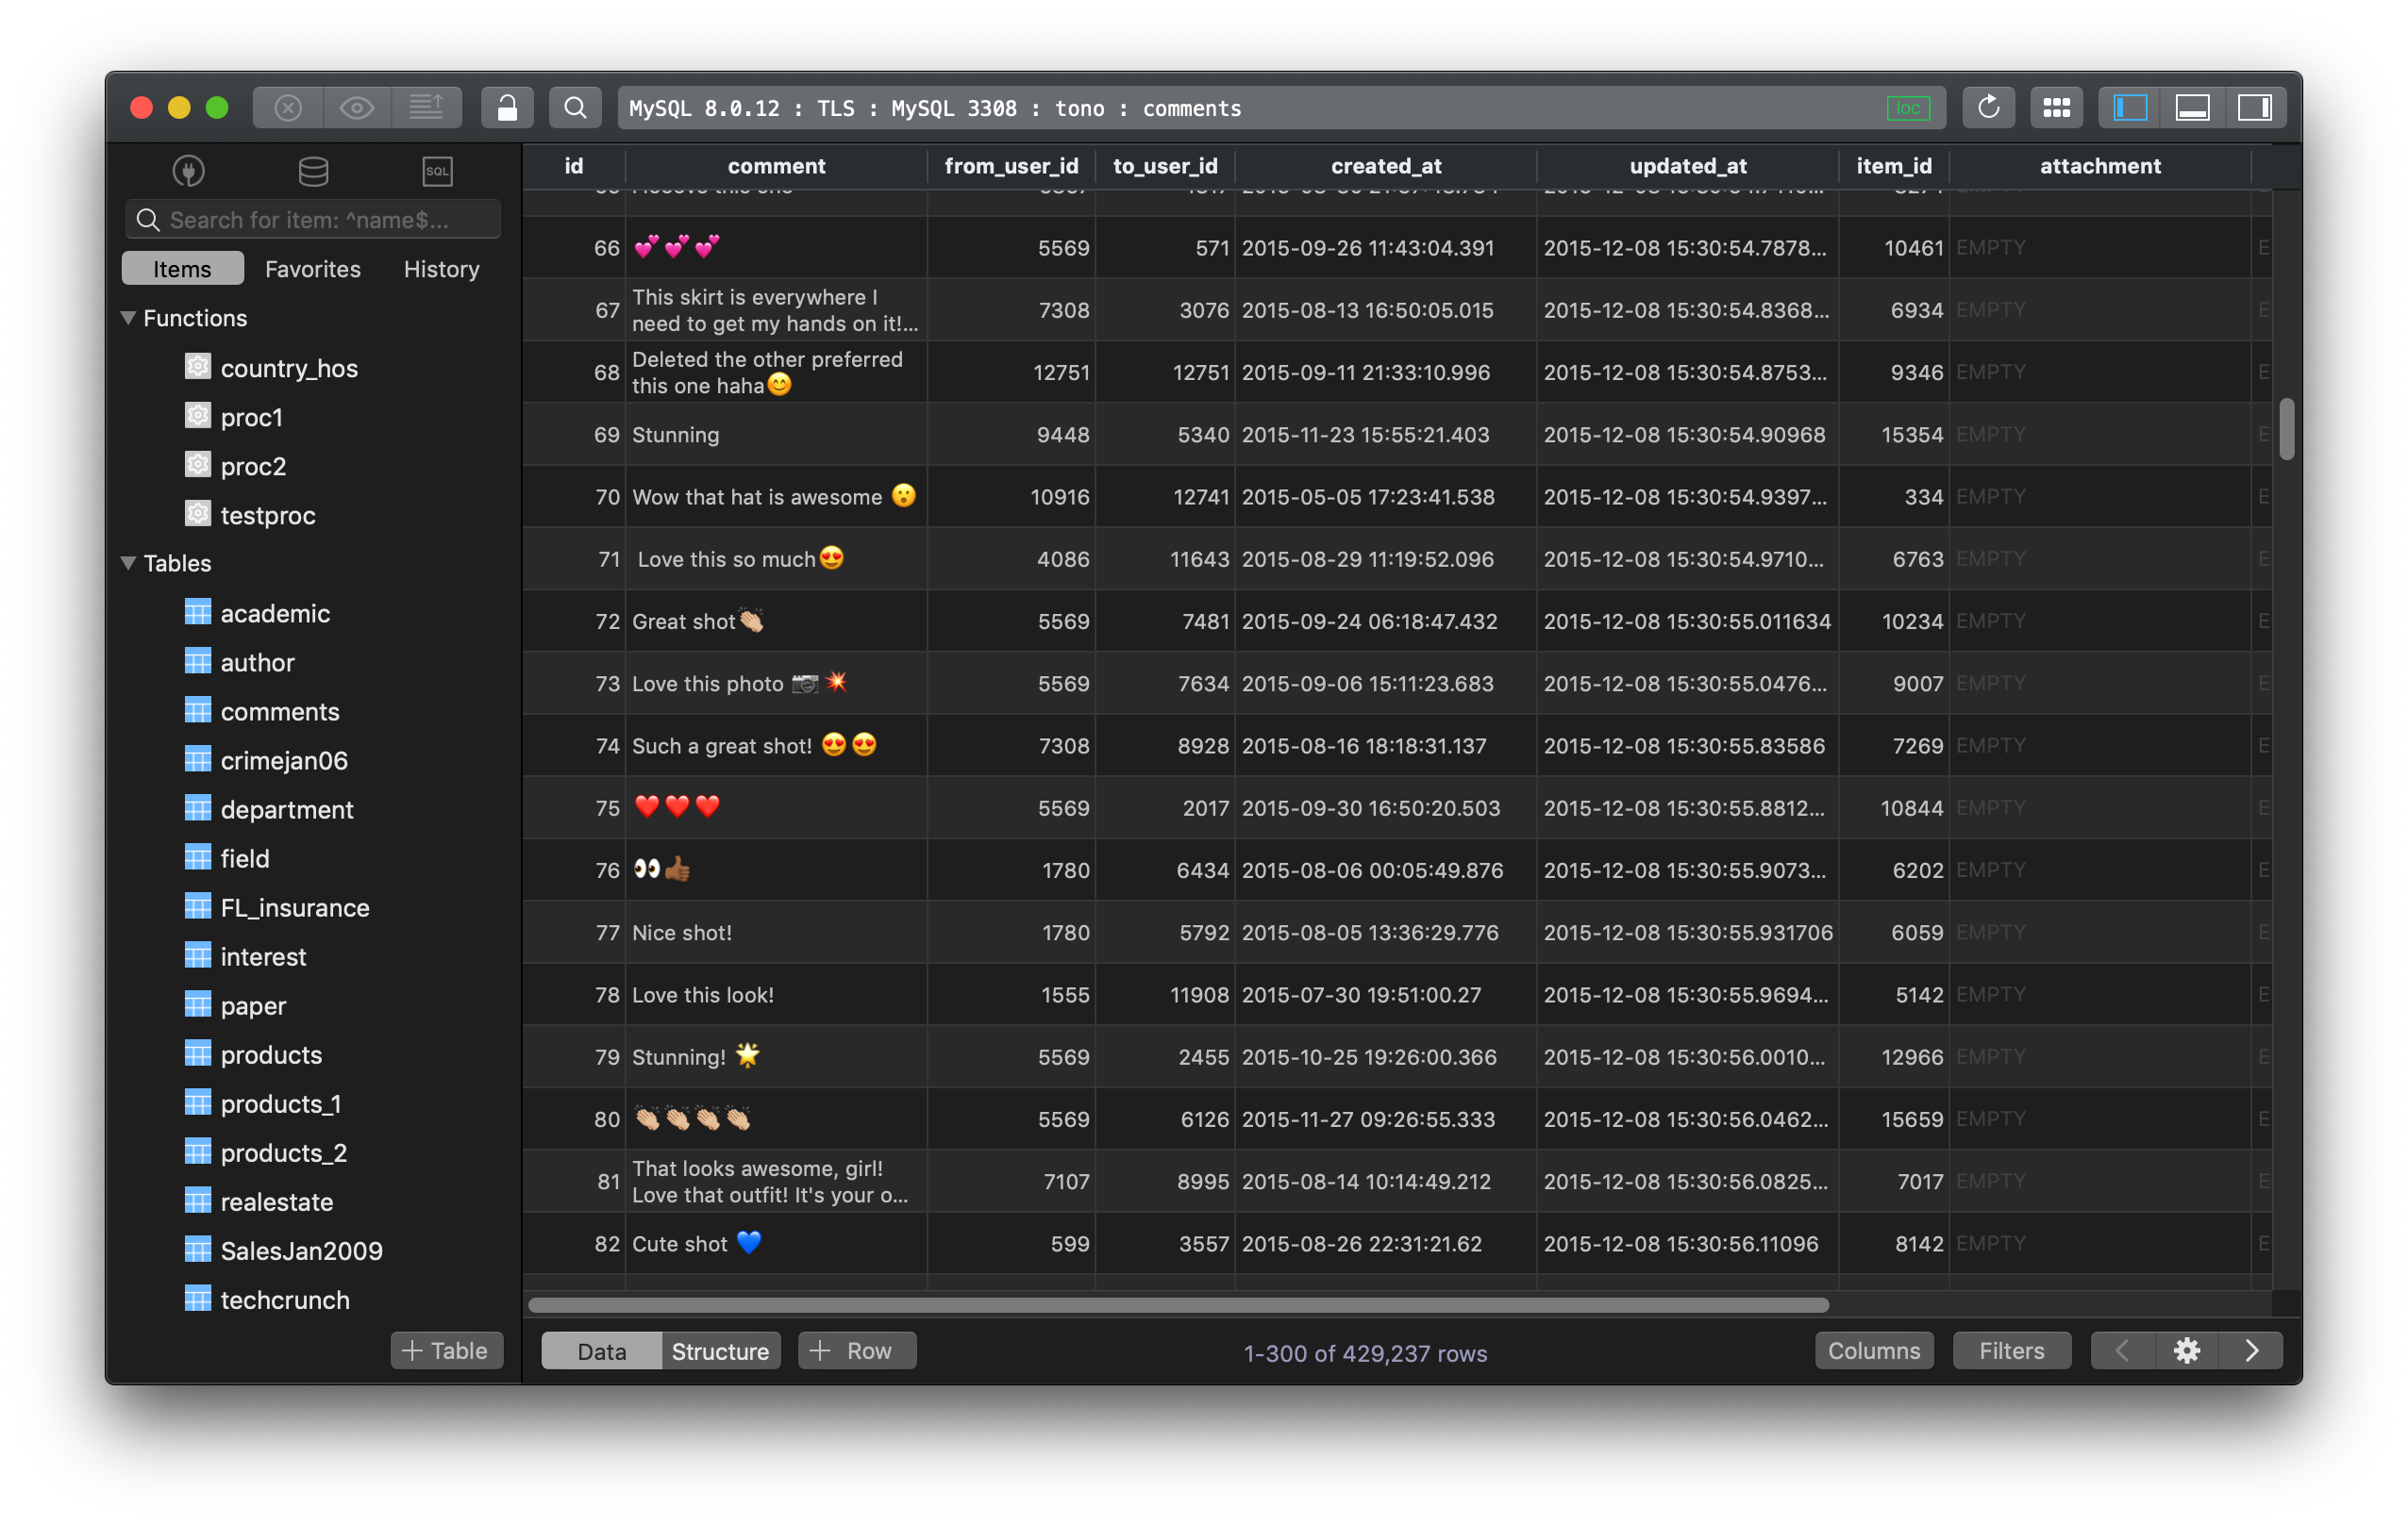Click the table structure/schema icon

tap(720, 1350)
